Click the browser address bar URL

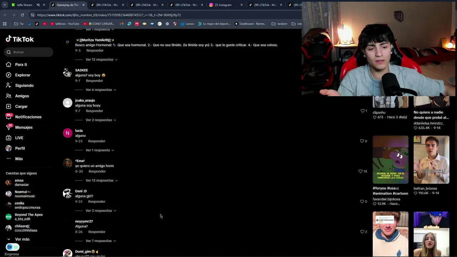pyautogui.click(x=109, y=15)
